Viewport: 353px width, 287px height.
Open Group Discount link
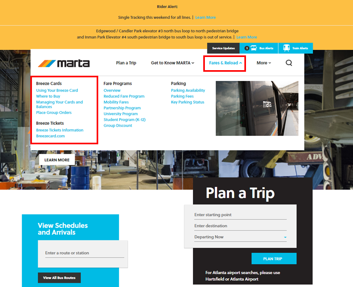pos(118,126)
